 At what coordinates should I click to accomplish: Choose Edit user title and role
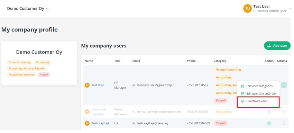pyautogui.click(x=258, y=94)
